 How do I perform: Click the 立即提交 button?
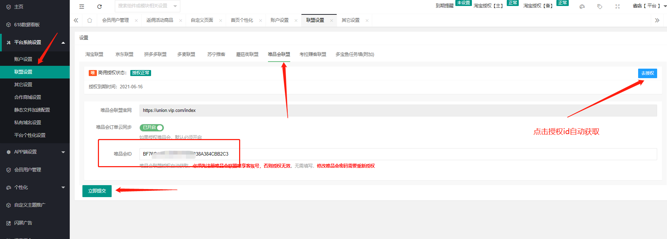[97, 191]
